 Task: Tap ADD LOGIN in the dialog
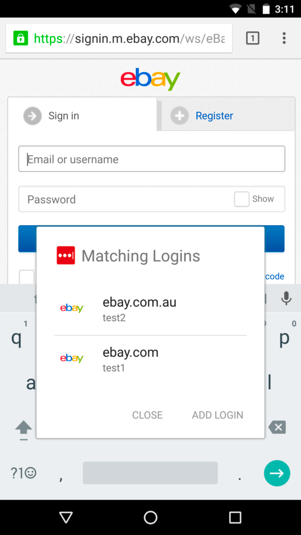point(217,415)
